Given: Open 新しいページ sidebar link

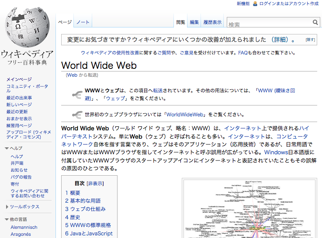Looking at the screenshot, I should pyautogui.click(x=19, y=105).
